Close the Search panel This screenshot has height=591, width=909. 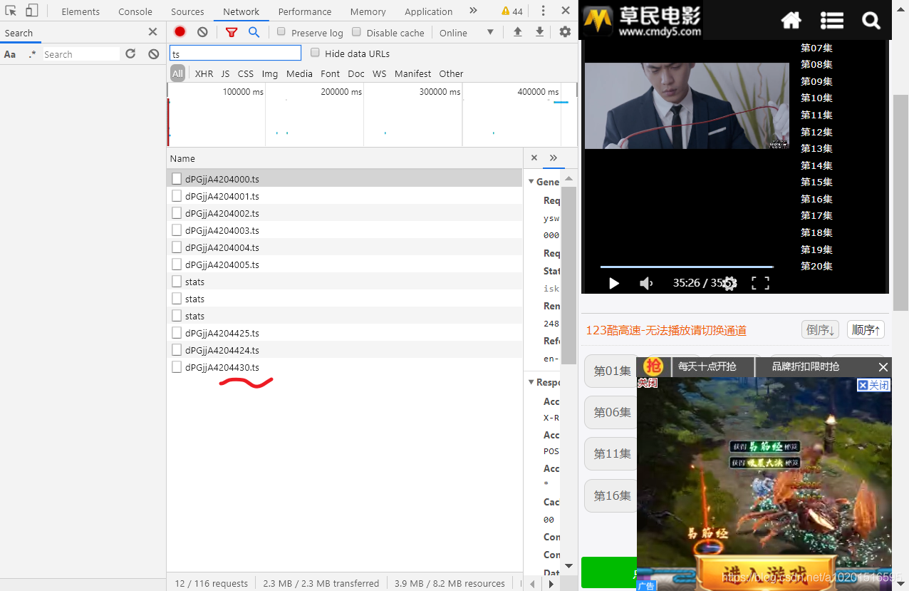pyautogui.click(x=152, y=32)
